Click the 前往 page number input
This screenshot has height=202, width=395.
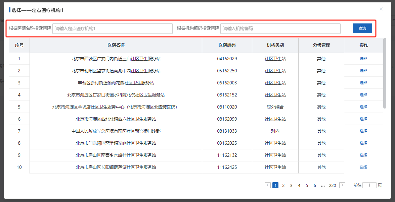pyautogui.click(x=370, y=185)
